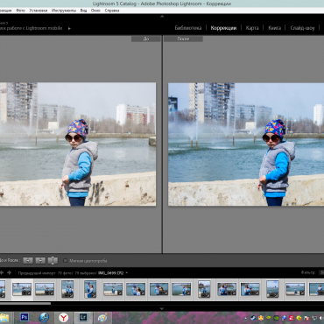Copy After settings to Before
This screenshot has width=324, height=324.
[x=40, y=261]
